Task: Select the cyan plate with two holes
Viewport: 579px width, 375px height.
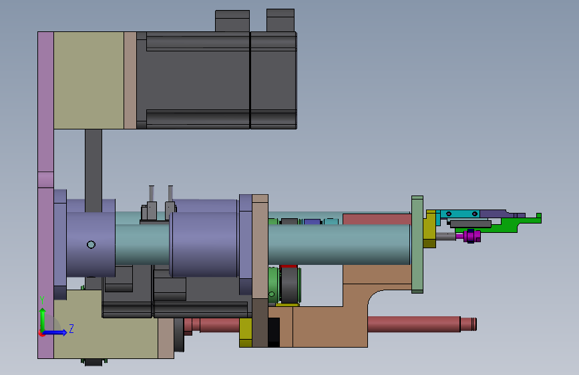Action: [459, 214]
